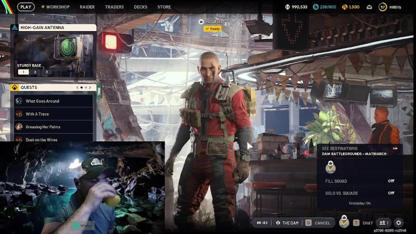
Task: Select the DECKS tab
Action: (141, 7)
